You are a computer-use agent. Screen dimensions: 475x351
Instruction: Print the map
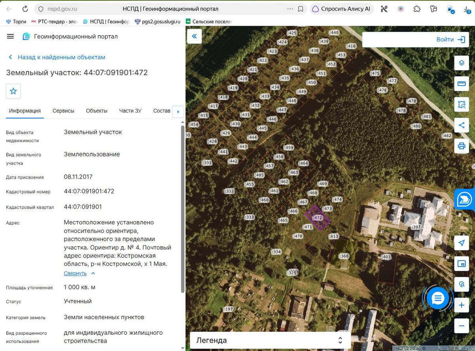tap(461, 146)
